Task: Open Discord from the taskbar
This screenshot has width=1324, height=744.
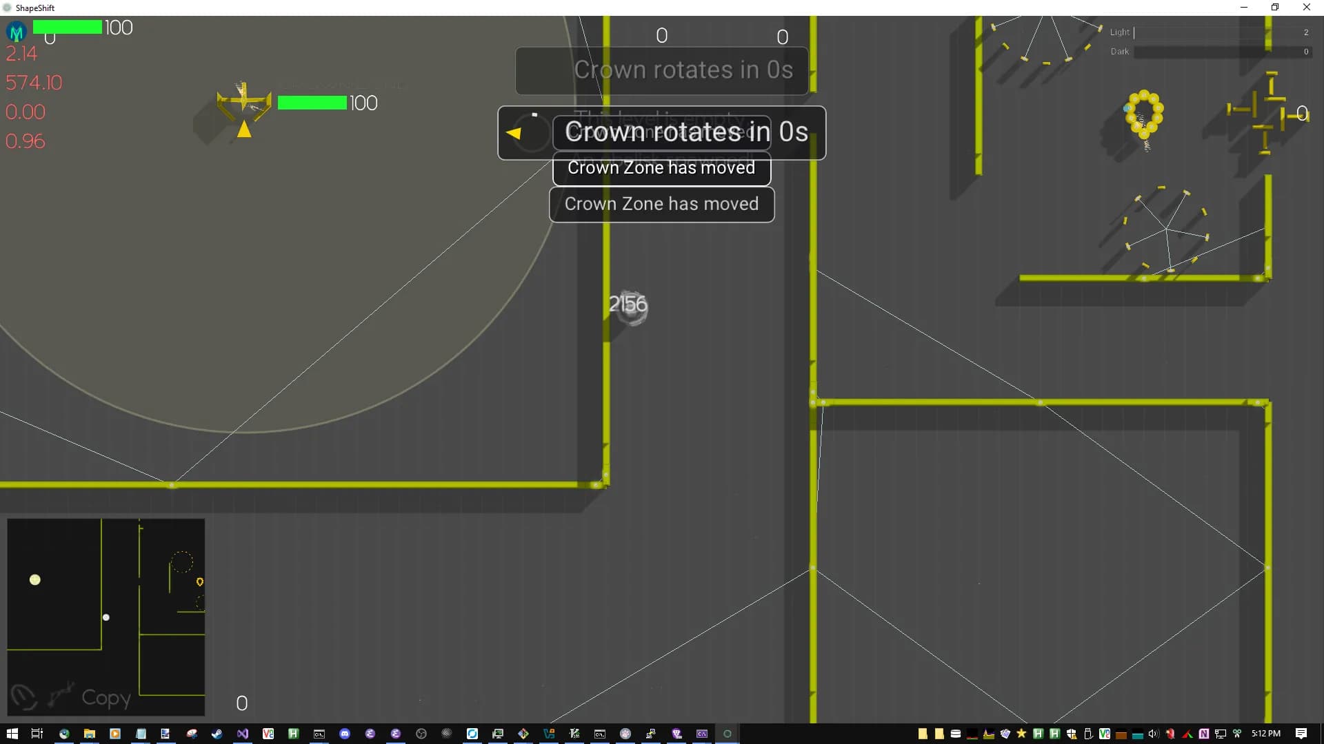Action: point(345,734)
